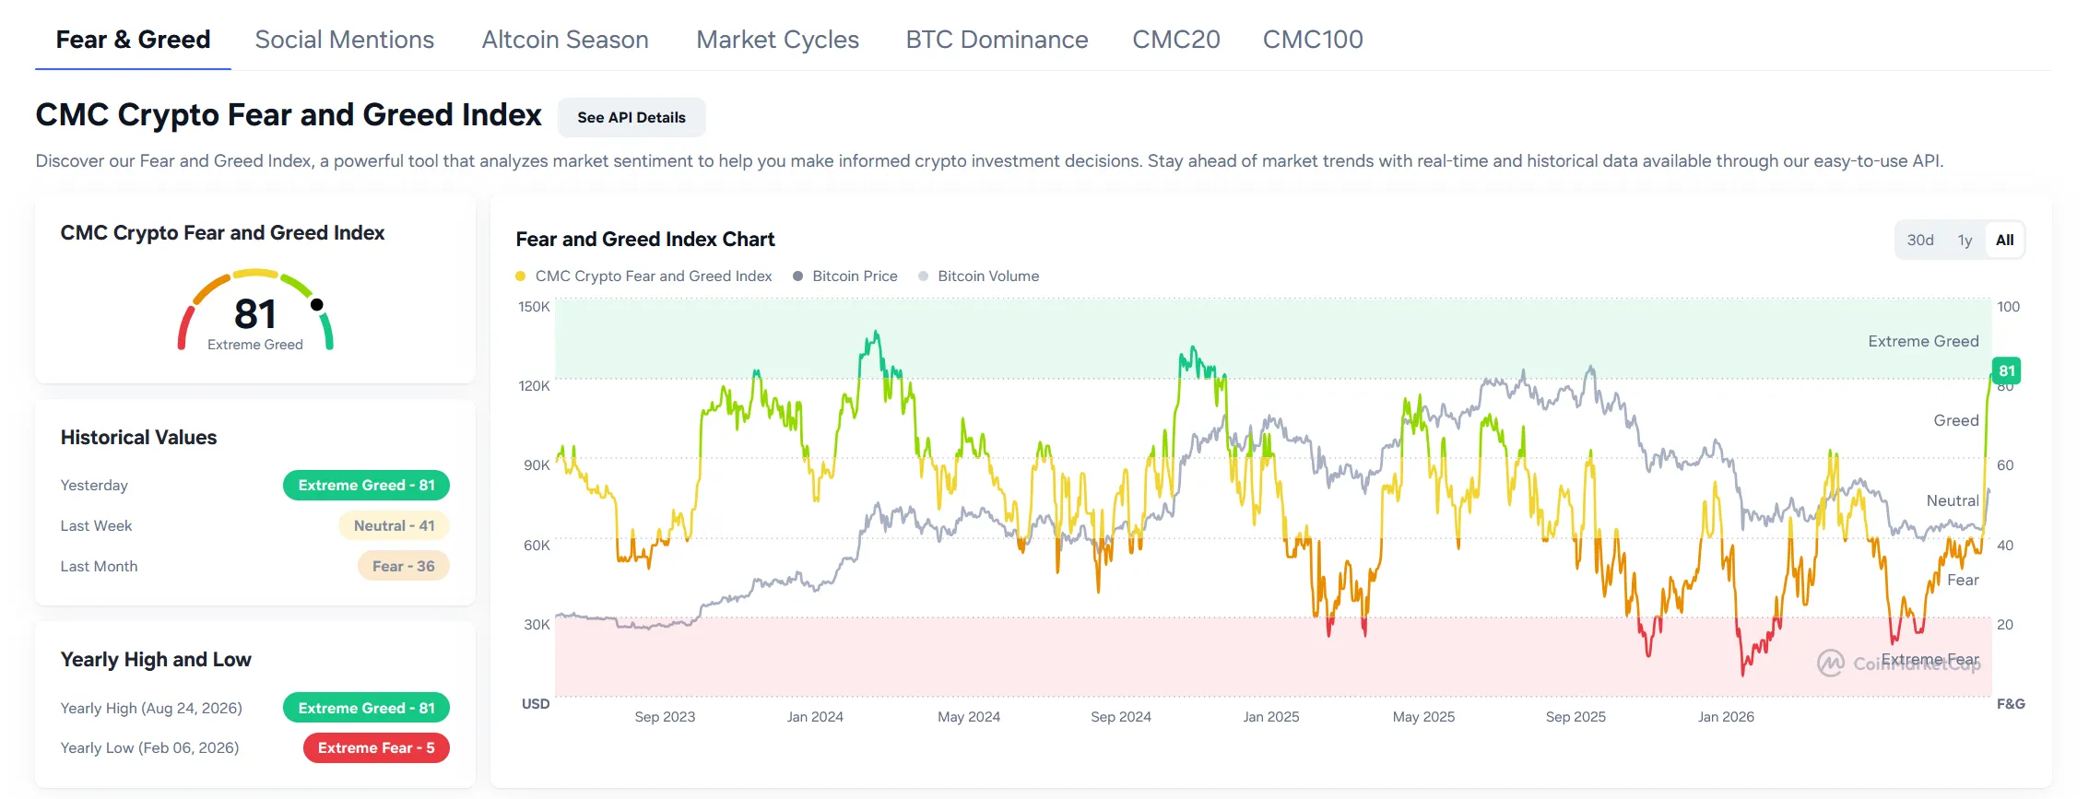Open the BTC Dominance tab
Viewport: 2089px width, 799px height.
997,40
